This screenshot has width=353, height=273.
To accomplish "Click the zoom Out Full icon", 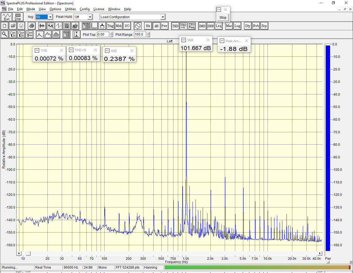I will [x=30, y=34].
